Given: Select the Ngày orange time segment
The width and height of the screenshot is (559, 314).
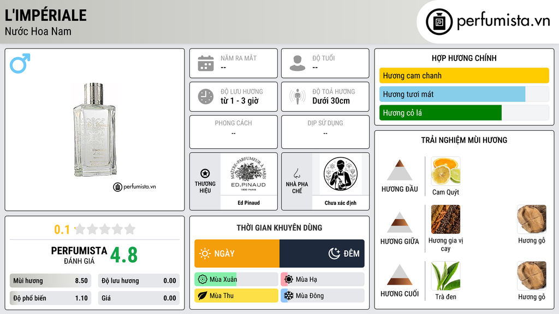Looking at the screenshot, I should point(237,253).
